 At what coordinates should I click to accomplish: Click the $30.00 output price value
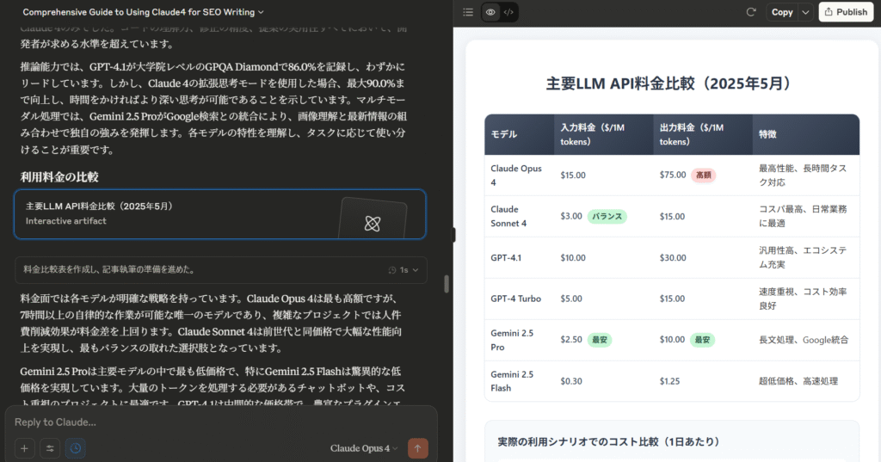pos(673,258)
